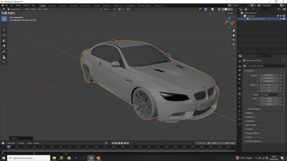Open the File menu
Image resolution: width=287 pixels, height=161 pixels.
pos(6,5)
